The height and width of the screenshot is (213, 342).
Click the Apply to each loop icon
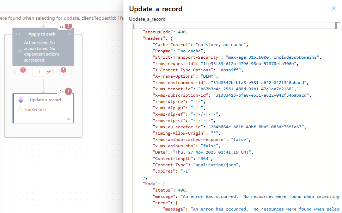click(18, 34)
